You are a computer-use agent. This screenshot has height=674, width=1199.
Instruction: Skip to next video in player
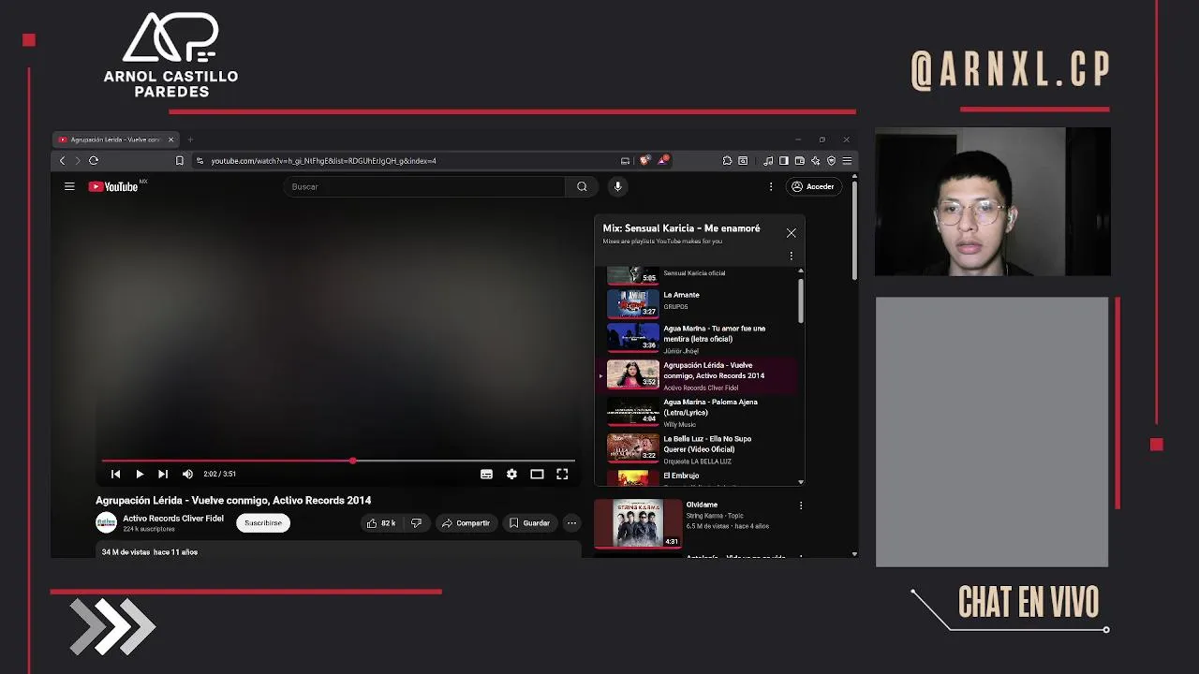(163, 475)
